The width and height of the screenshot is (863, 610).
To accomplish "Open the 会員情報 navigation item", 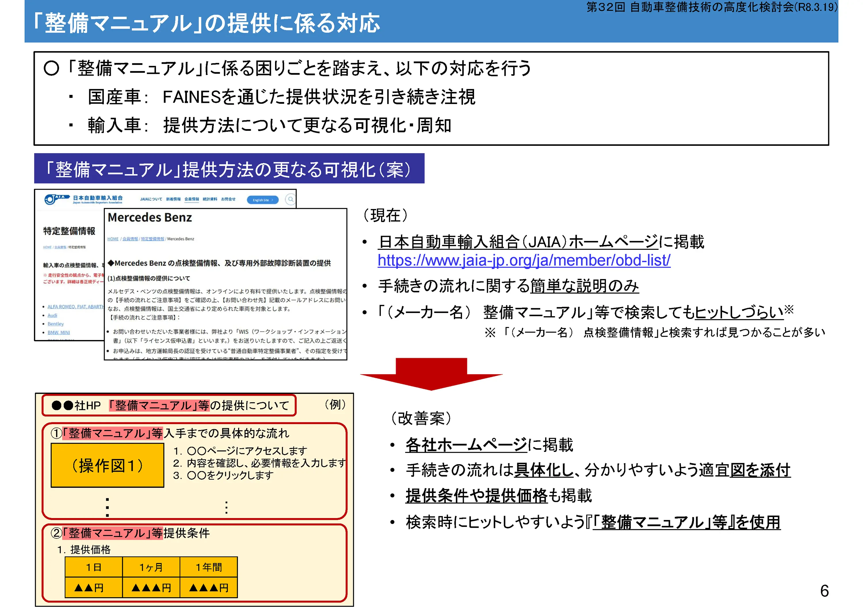I will [x=191, y=199].
